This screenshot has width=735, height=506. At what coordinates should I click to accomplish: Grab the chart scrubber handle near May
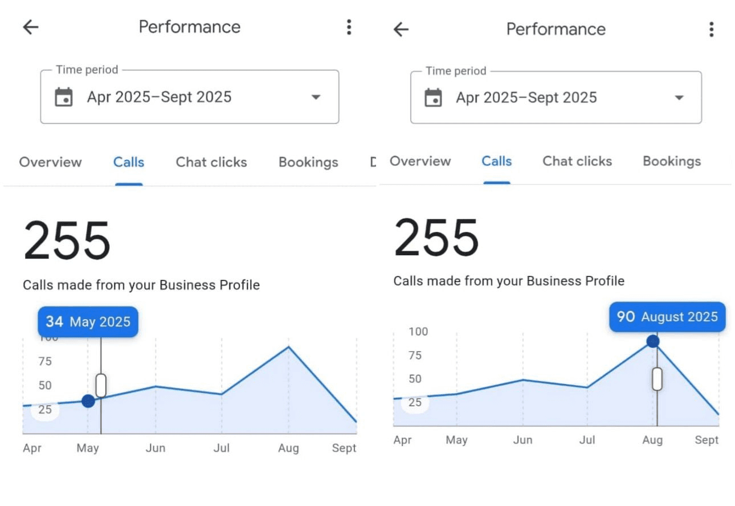[101, 385]
